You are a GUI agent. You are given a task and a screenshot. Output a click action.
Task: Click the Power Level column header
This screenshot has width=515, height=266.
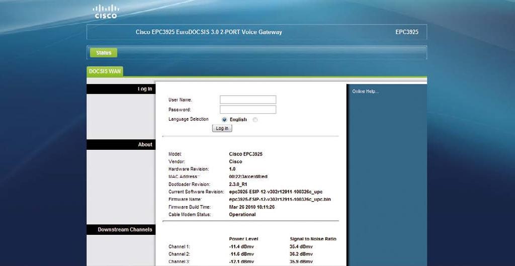click(x=244, y=239)
